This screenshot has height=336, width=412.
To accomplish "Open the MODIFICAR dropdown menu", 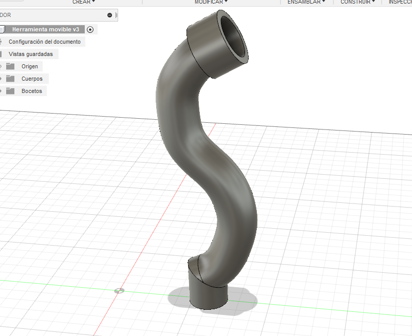I will click(x=211, y=2).
